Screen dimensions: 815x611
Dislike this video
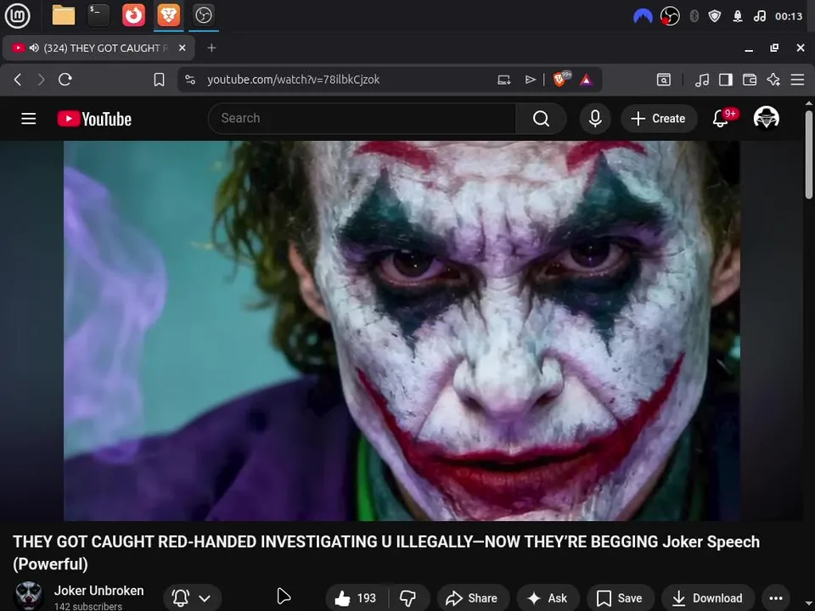(x=408, y=598)
